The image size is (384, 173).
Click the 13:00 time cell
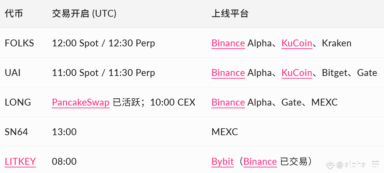(x=64, y=132)
